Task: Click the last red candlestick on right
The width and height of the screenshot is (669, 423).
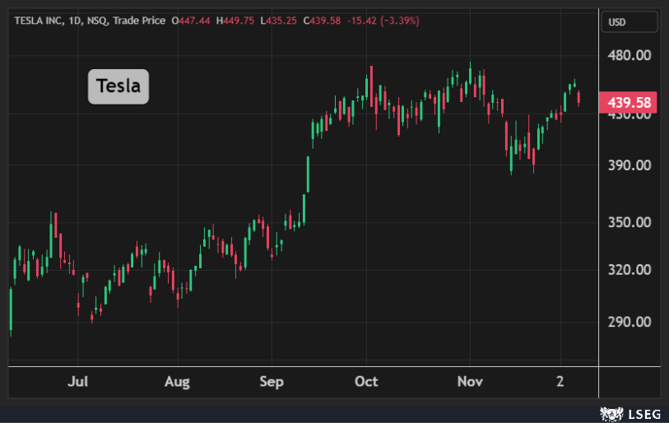Action: point(579,98)
